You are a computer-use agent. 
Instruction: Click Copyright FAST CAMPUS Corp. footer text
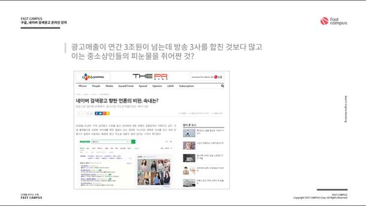[320, 198]
